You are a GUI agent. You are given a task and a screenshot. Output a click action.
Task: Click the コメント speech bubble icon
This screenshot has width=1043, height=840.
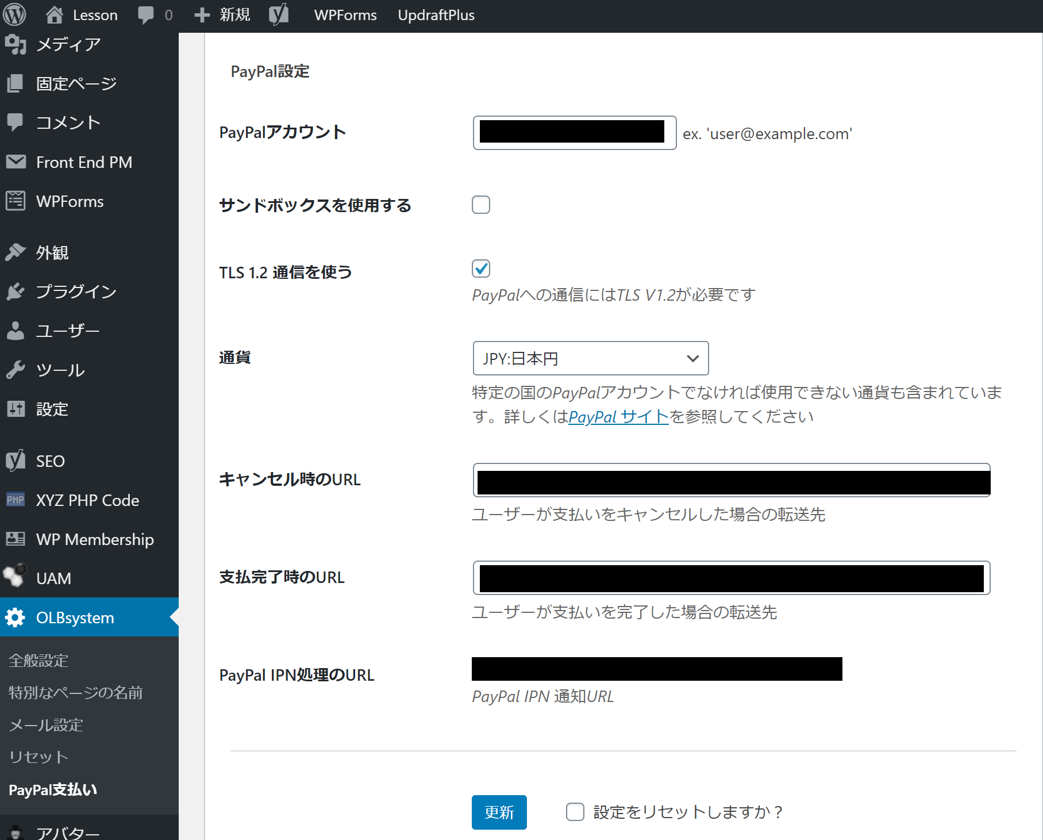tap(16, 122)
